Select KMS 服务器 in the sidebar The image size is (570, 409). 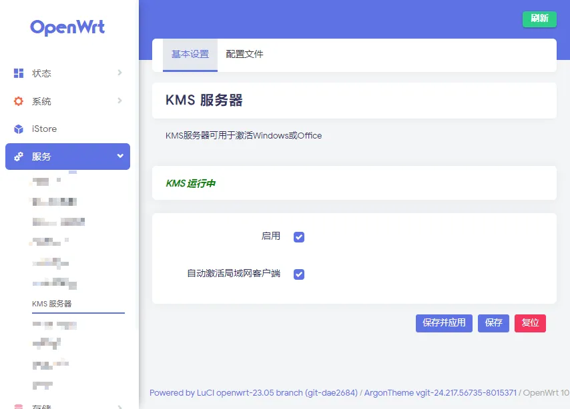coord(52,304)
